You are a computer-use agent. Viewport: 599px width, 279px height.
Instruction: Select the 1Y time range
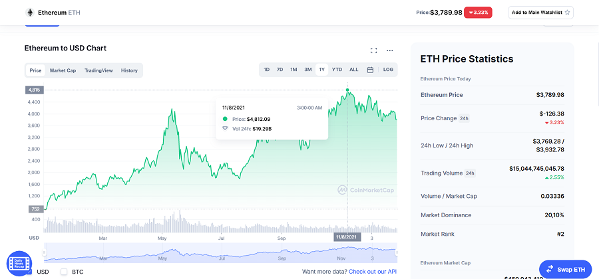tap(321, 70)
